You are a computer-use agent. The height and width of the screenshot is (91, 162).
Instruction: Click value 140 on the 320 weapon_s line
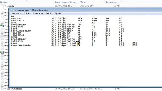(94, 20)
